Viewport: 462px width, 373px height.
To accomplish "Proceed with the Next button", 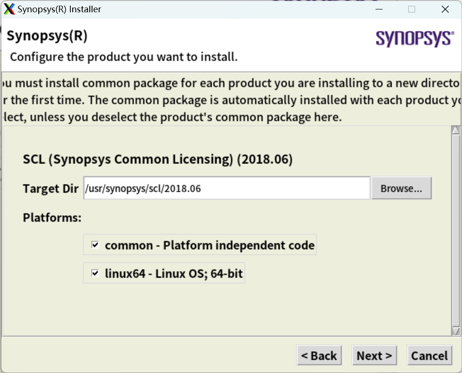I will point(374,356).
